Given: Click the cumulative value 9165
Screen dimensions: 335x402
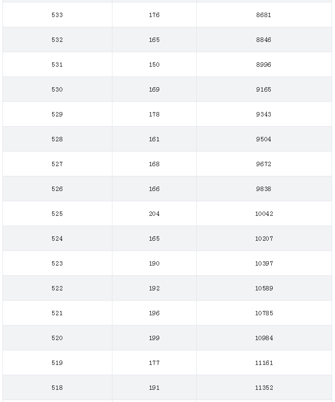Looking at the screenshot, I should coord(263,90).
